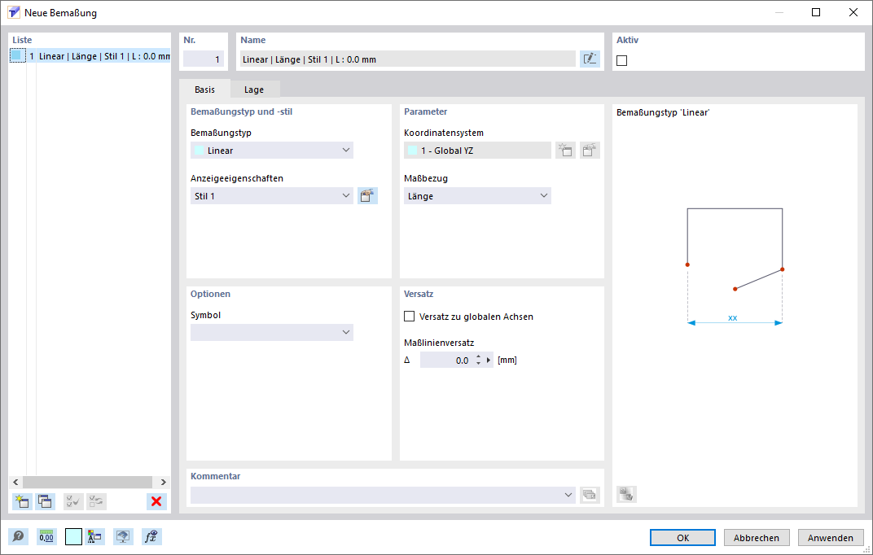Expand the Symbol dropdown under Optionen
Image resolution: width=873 pixels, height=555 pixels.
click(272, 332)
